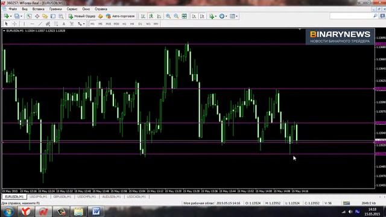This screenshot has height=217, width=386.
Task: Expand the Templates dropdown arrow
Action: tap(237, 16)
